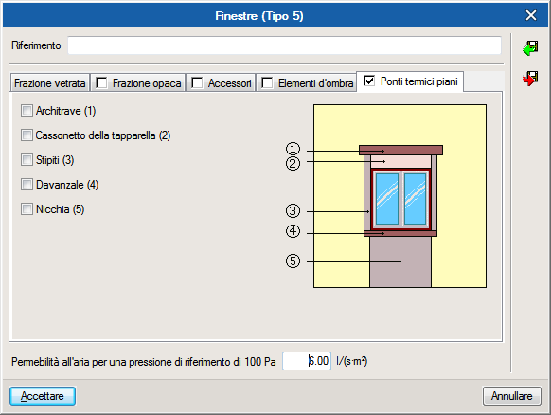Click circled number 5 in the diagram

293,261
